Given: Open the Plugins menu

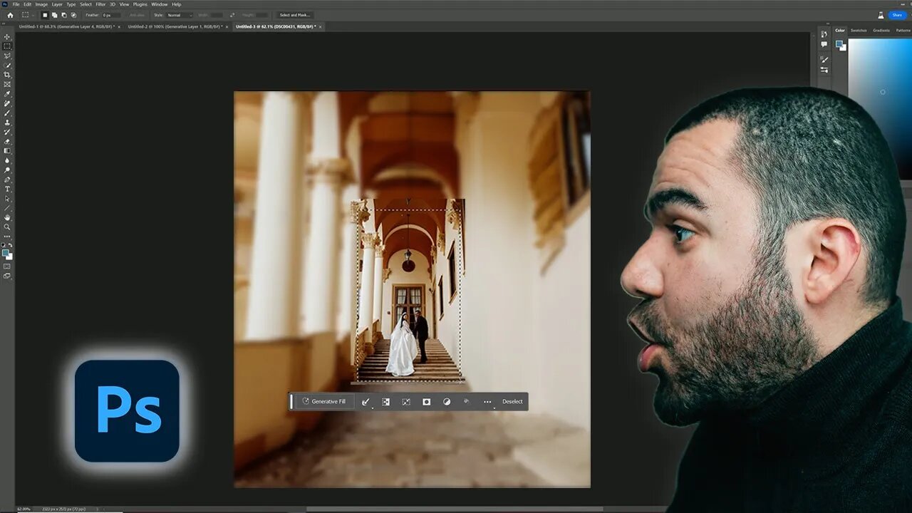Looking at the screenshot, I should click(140, 4).
